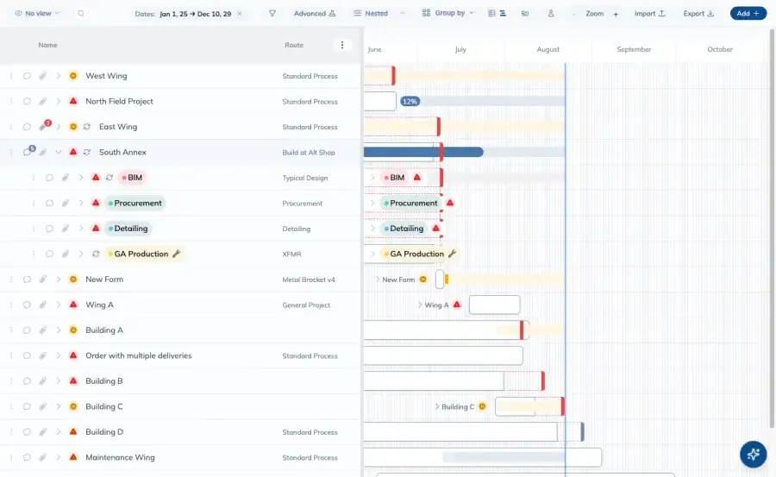Click the South Annex blue progress bar
776x477 pixels.
click(x=423, y=152)
